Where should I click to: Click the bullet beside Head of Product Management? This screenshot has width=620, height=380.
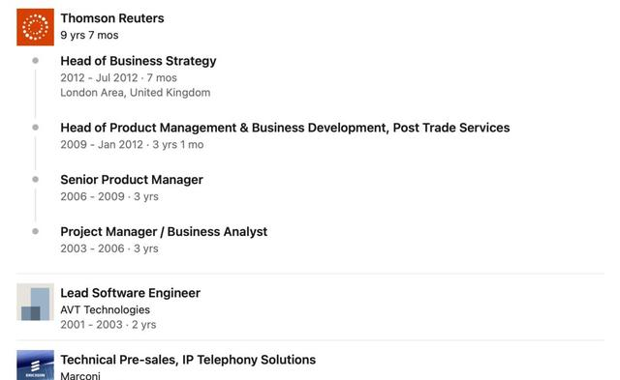tap(35, 128)
